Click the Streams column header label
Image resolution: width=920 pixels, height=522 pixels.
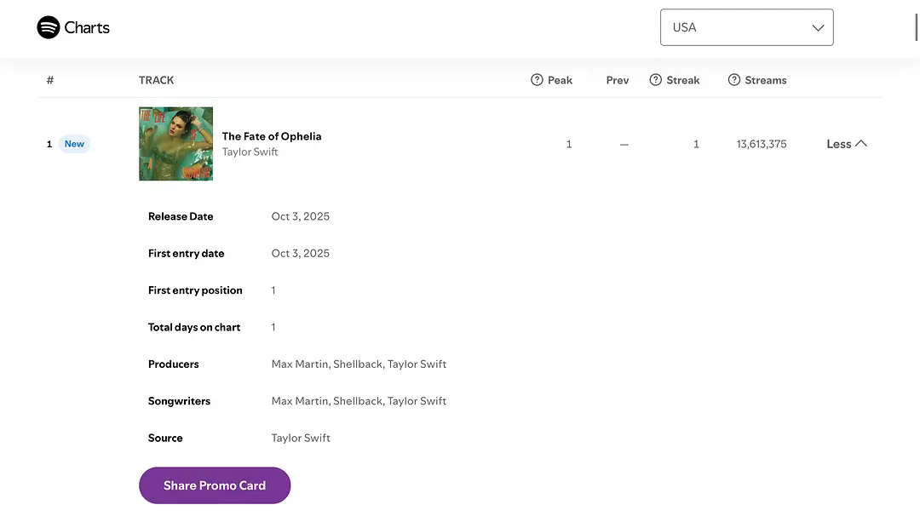click(766, 80)
